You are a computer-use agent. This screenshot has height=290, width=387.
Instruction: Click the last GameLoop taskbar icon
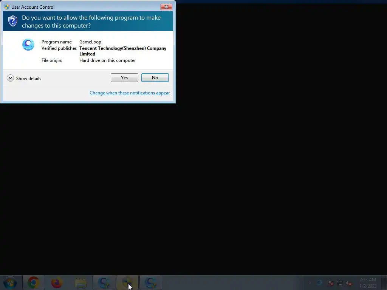coord(151,282)
